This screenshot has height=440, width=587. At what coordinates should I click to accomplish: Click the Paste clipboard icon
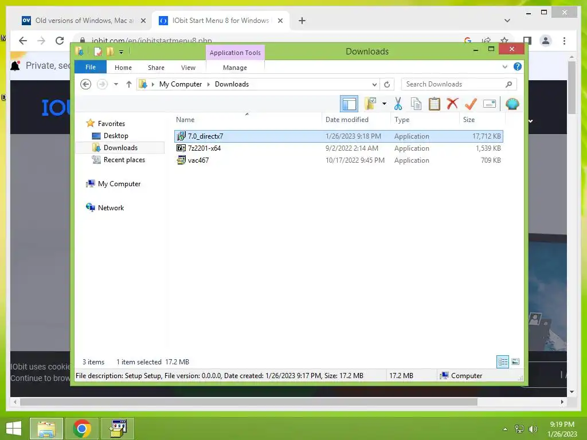tap(435, 104)
